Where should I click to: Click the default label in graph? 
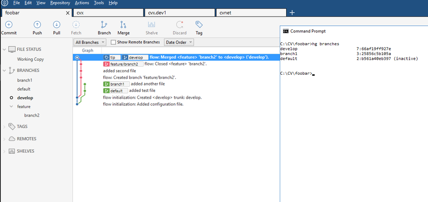coord(116,91)
